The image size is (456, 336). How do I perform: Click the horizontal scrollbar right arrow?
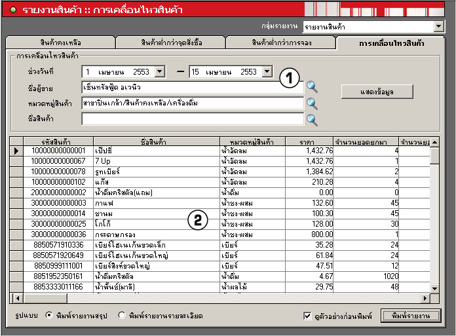pyautogui.click(x=425, y=297)
